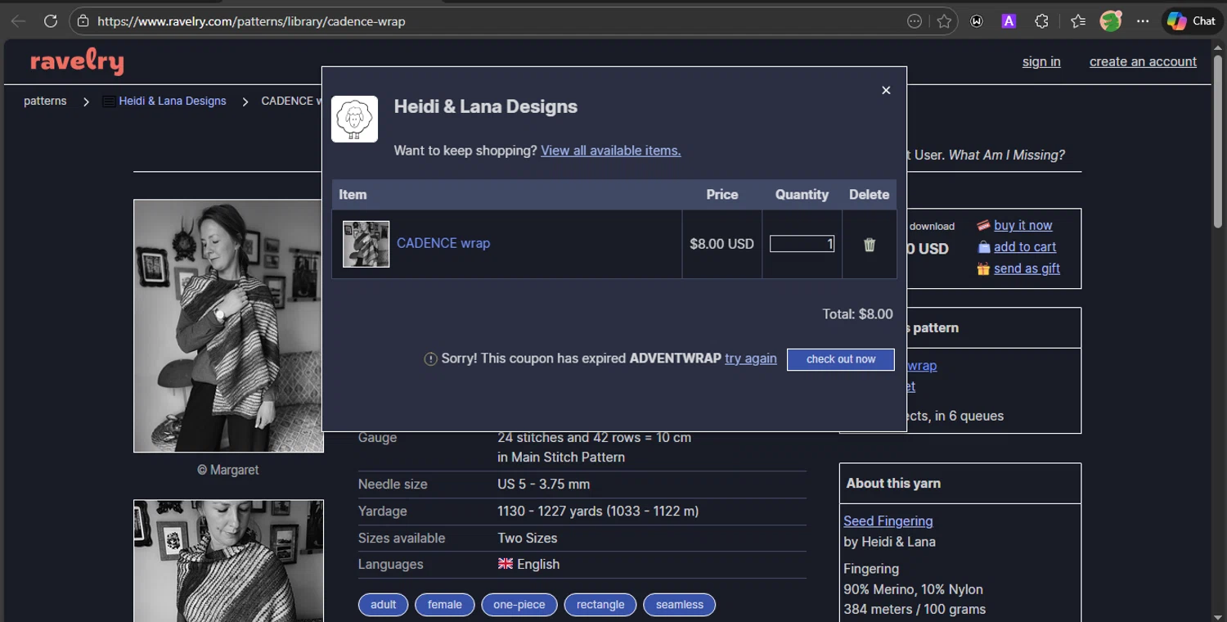This screenshot has width=1227, height=622.
Task: Select the one-piece tag
Action: coord(519,605)
